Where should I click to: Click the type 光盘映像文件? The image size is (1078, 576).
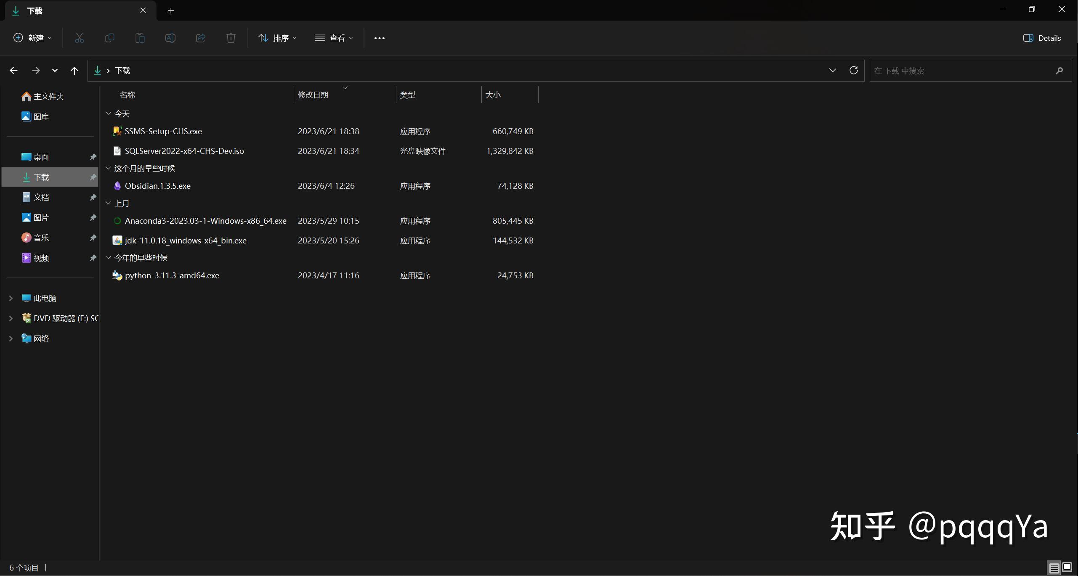(422, 151)
